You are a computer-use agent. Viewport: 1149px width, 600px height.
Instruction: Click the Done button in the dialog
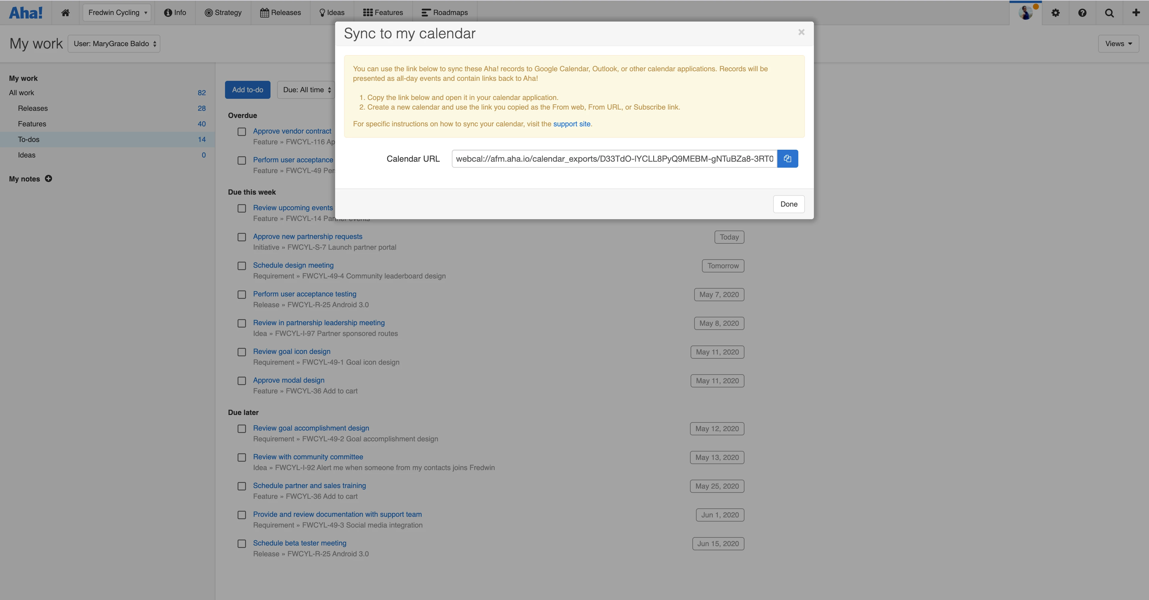point(788,204)
